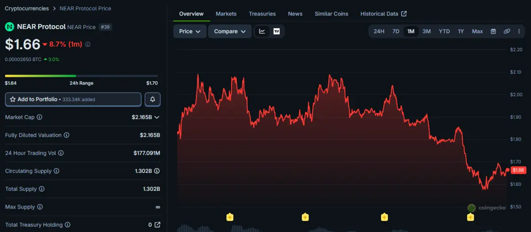Select the 24H time range

(379, 31)
